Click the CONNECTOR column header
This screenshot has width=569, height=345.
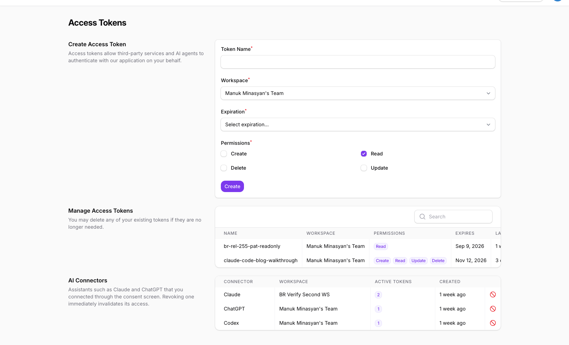(x=238, y=282)
